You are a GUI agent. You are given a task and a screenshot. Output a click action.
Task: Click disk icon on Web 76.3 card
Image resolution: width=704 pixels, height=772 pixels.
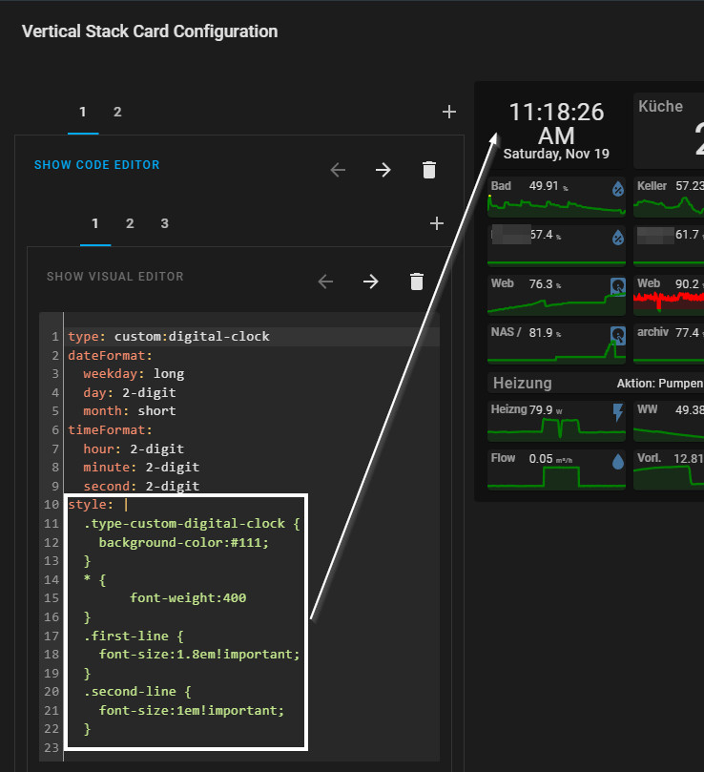[x=617, y=286]
